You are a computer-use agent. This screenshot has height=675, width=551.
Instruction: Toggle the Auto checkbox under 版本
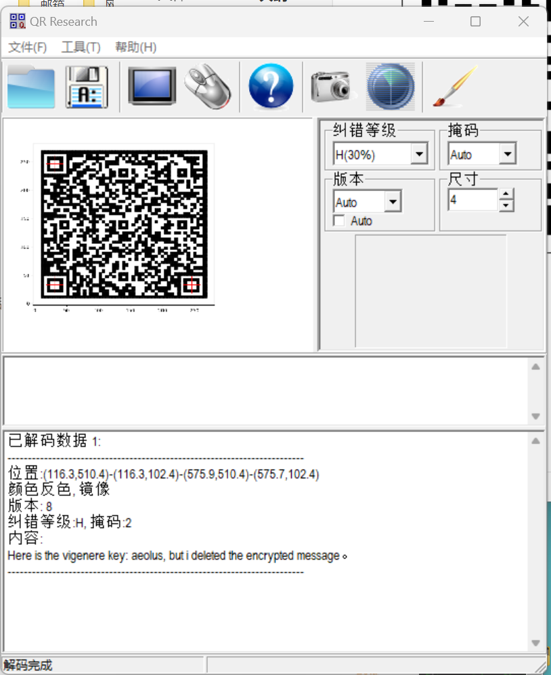point(339,221)
